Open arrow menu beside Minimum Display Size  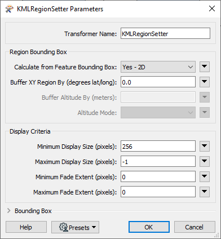(205, 146)
